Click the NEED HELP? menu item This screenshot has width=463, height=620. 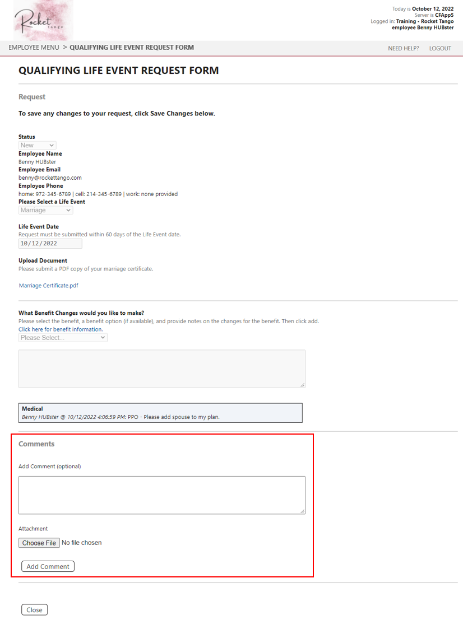[402, 48]
